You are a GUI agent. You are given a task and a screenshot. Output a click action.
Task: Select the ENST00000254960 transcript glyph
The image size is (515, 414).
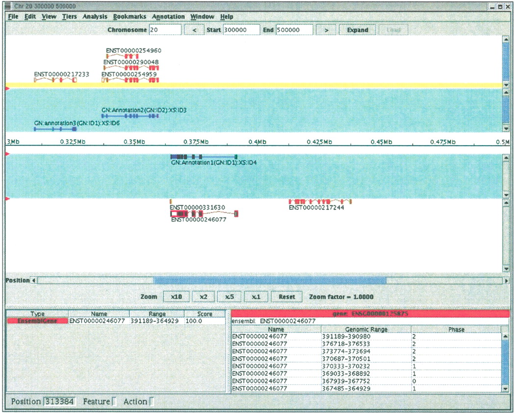tap(131, 56)
